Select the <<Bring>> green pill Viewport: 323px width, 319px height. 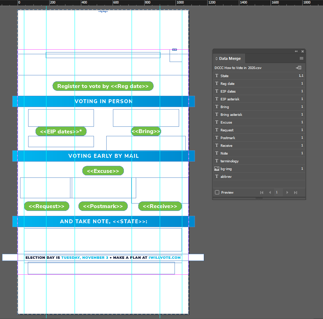(146, 131)
